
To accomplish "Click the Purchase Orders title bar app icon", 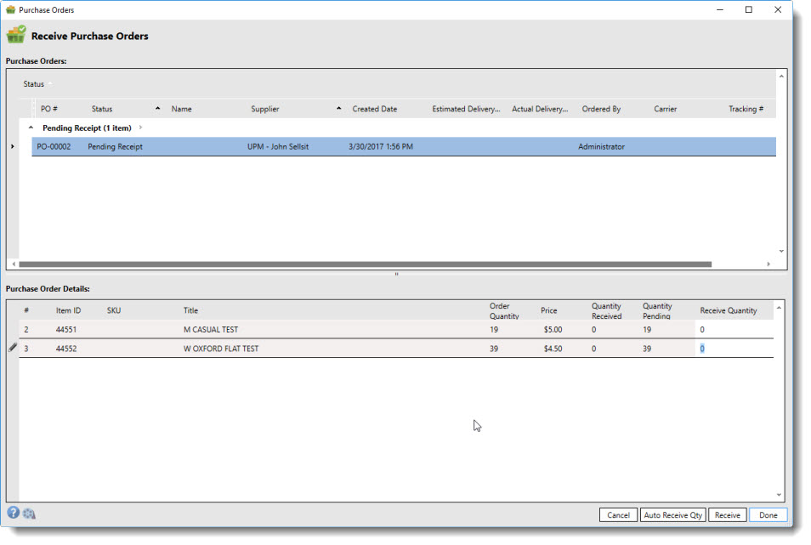I will pos(11,10).
